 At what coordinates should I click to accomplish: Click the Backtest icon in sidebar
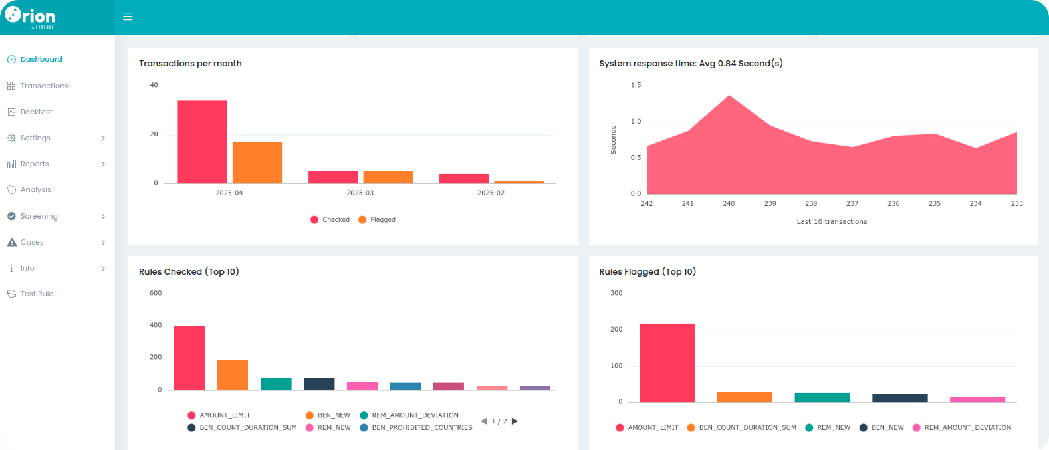[11, 112]
